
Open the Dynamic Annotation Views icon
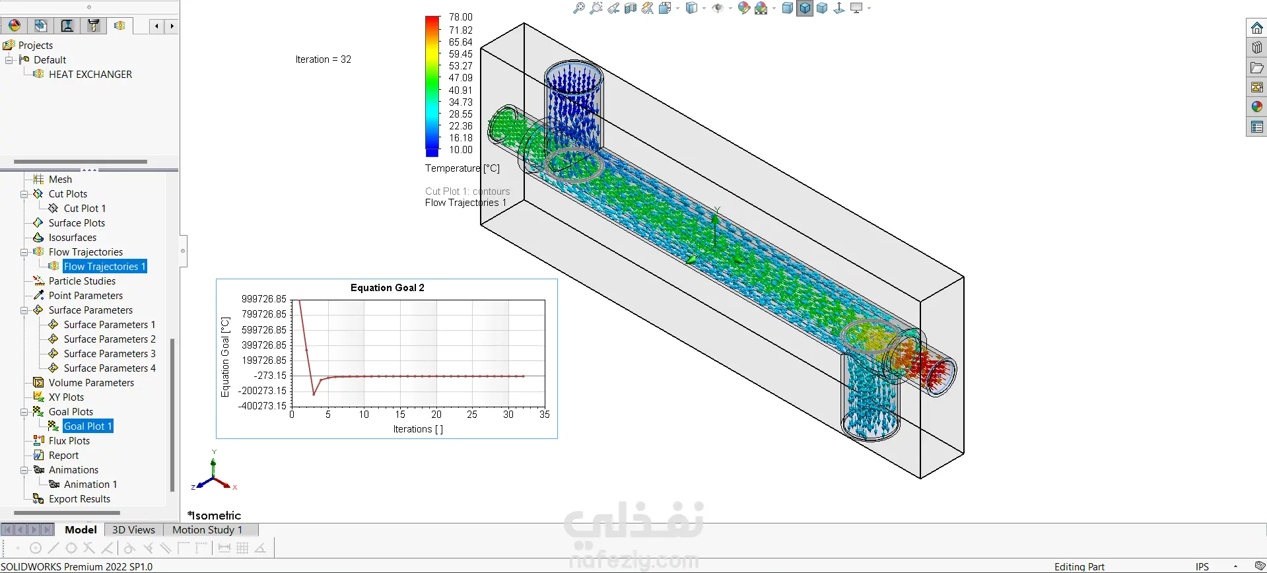[x=648, y=8]
